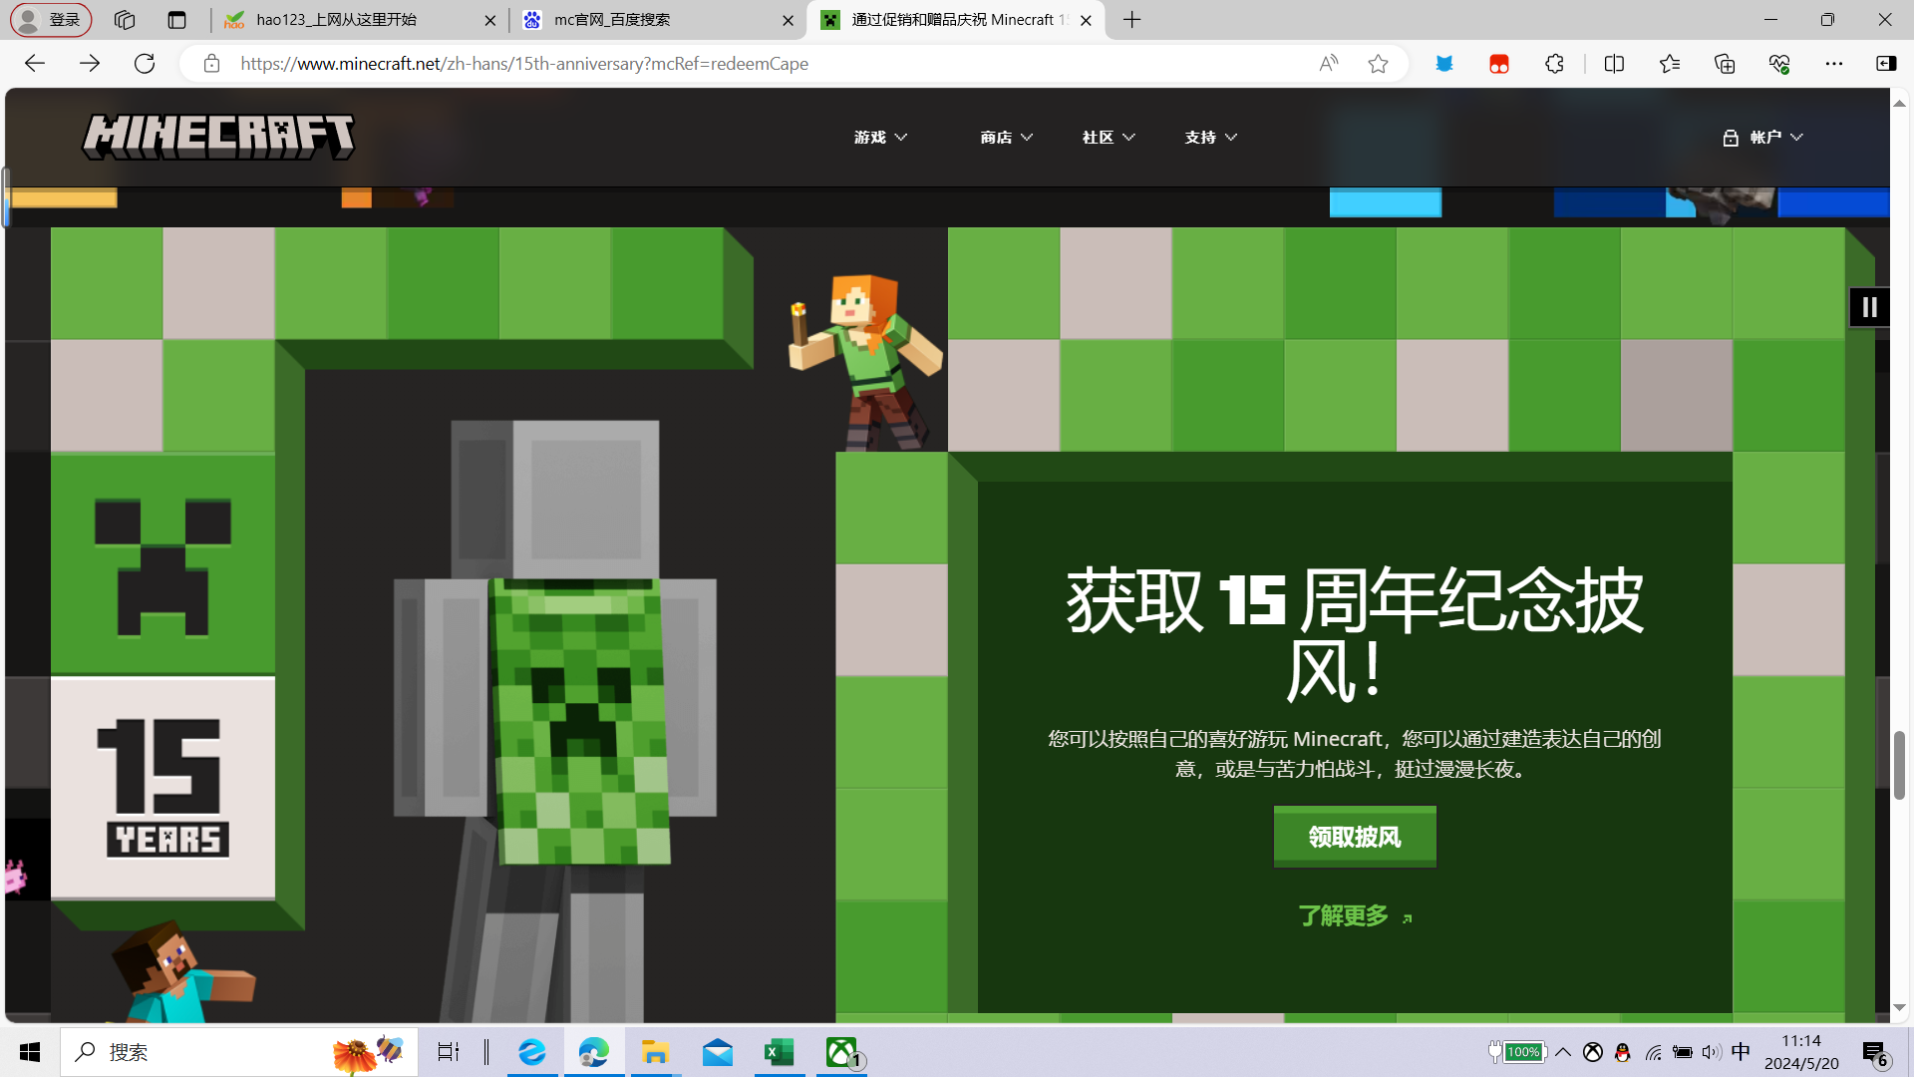Open the QQ penguin tray icon
This screenshot has height=1077, width=1914.
point(1623,1052)
